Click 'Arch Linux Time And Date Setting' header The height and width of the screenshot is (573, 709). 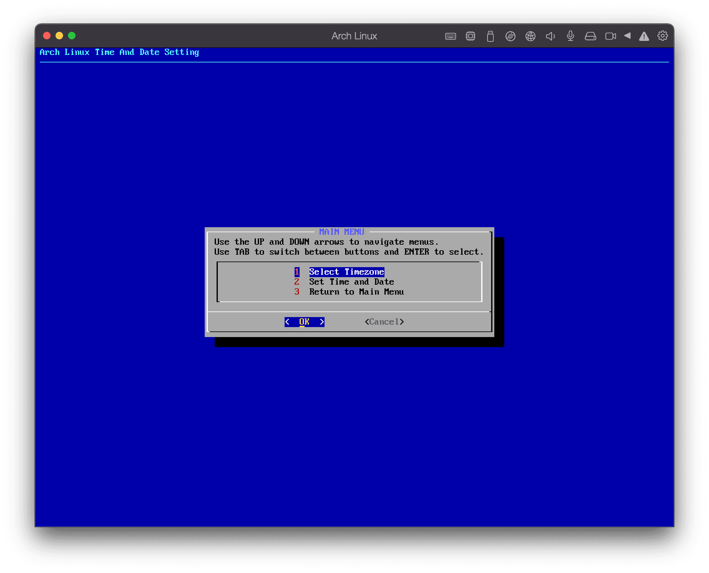click(120, 52)
